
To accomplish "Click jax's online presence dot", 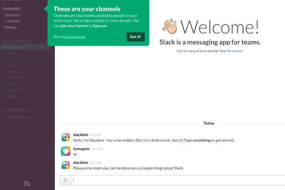I will coord(5,59).
